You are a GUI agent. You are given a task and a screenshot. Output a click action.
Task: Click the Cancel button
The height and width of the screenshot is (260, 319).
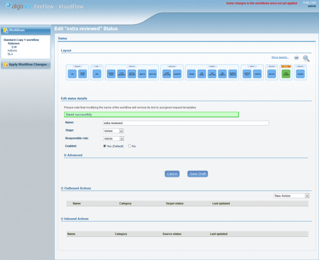click(172, 174)
